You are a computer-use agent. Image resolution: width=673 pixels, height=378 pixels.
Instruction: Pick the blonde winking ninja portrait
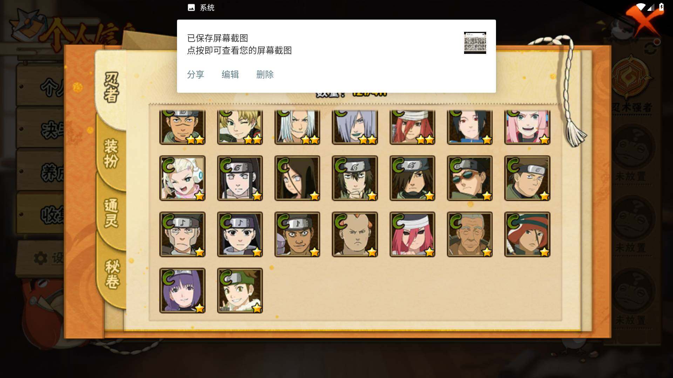point(240,127)
